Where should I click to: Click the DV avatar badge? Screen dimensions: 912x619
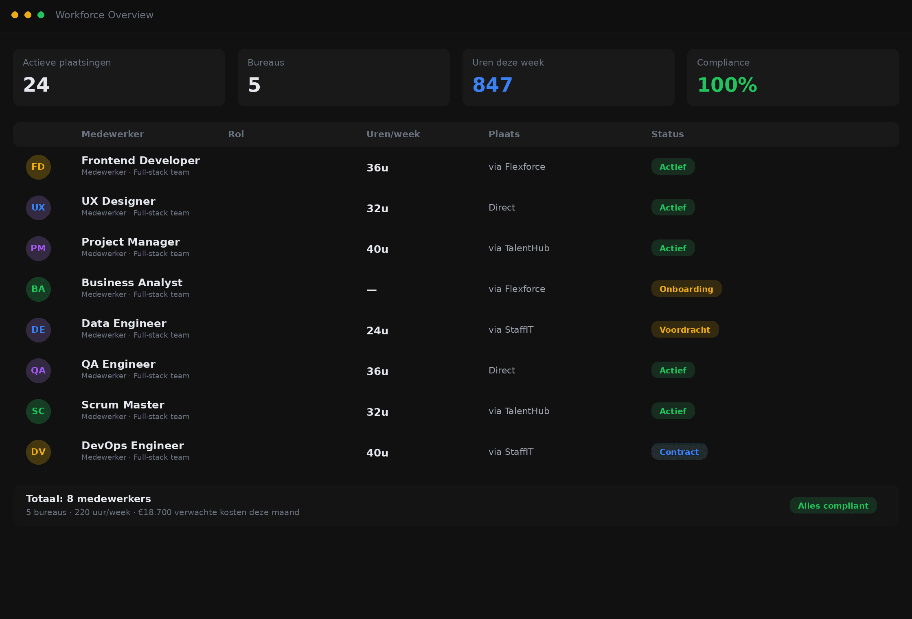38,452
